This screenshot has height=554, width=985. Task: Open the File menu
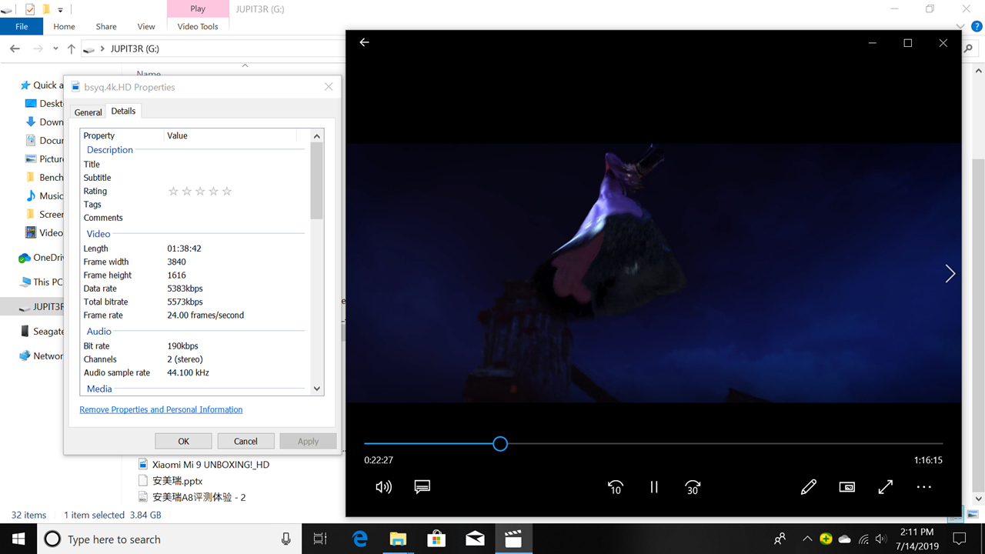(x=22, y=26)
